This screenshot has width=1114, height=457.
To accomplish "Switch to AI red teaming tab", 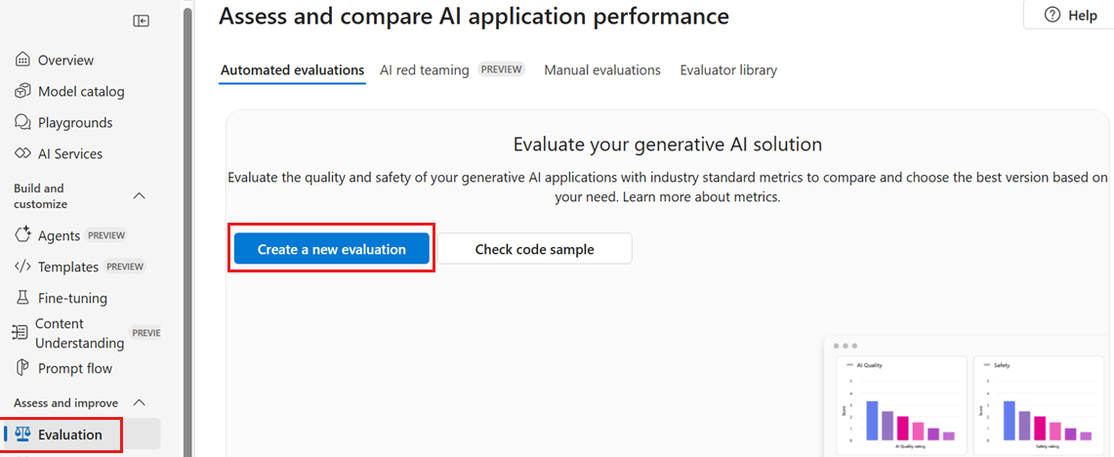I will point(425,70).
